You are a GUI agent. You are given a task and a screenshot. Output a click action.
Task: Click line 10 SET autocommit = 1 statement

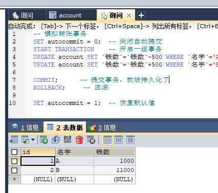pos(67,103)
